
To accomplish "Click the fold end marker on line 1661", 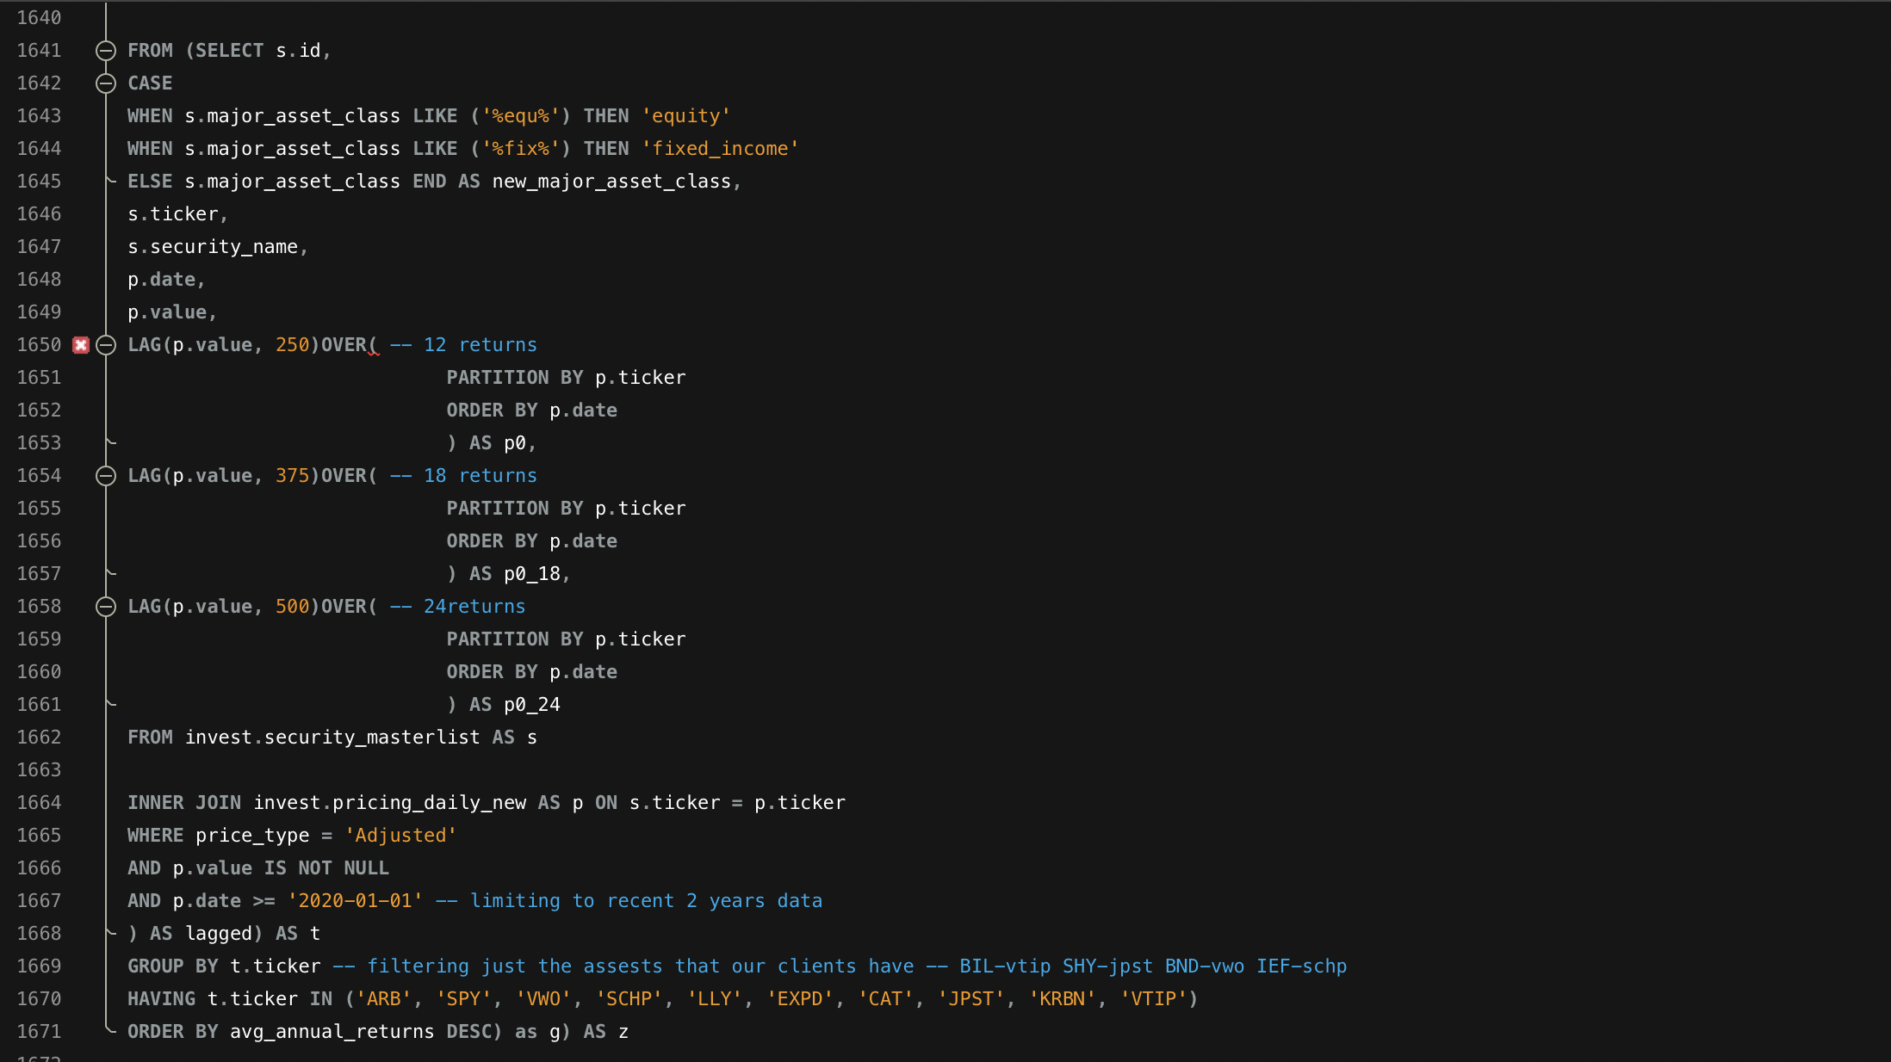I will coord(109,704).
